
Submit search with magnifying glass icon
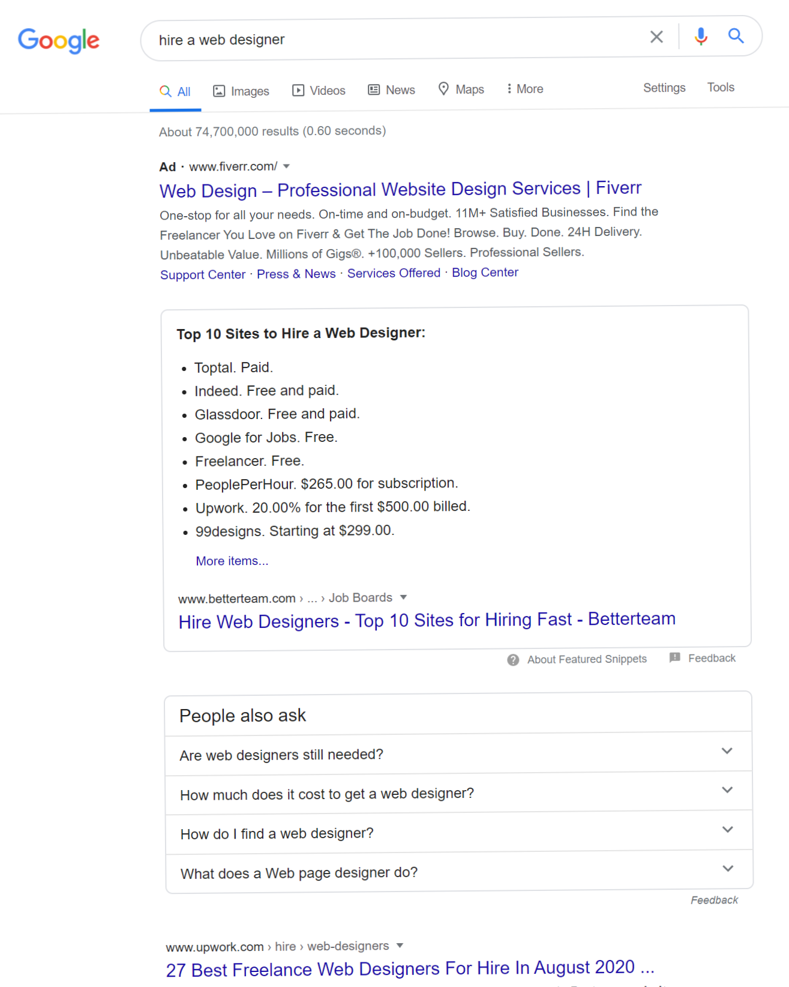click(736, 36)
